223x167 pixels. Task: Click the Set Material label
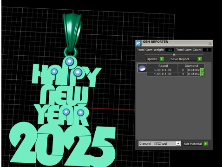(x=193, y=144)
